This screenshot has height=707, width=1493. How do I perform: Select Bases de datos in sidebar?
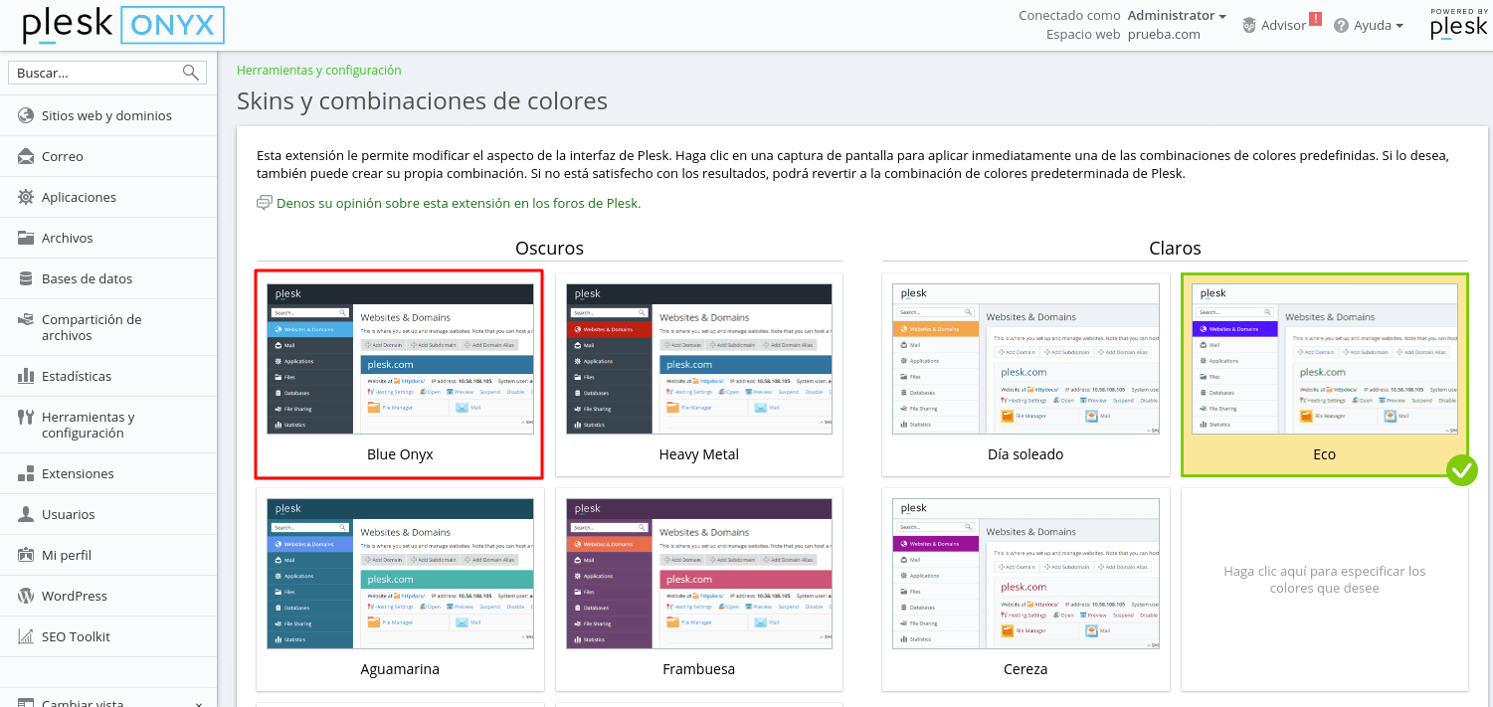click(108, 278)
